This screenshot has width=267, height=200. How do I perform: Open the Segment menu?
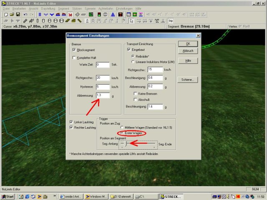pyautogui.click(x=64, y=8)
